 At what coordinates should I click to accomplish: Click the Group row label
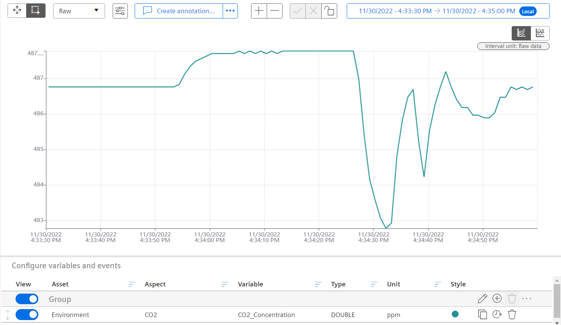tap(60, 299)
